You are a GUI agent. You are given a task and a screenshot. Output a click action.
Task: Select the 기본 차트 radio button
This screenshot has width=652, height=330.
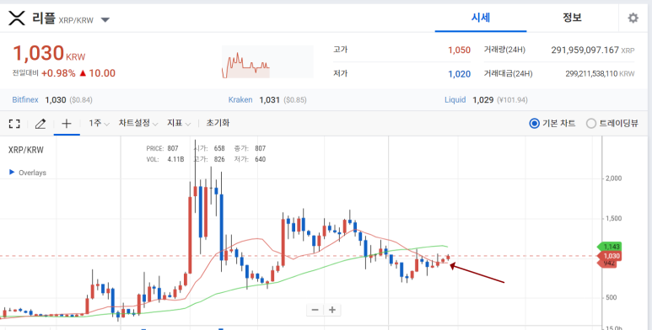click(x=534, y=123)
